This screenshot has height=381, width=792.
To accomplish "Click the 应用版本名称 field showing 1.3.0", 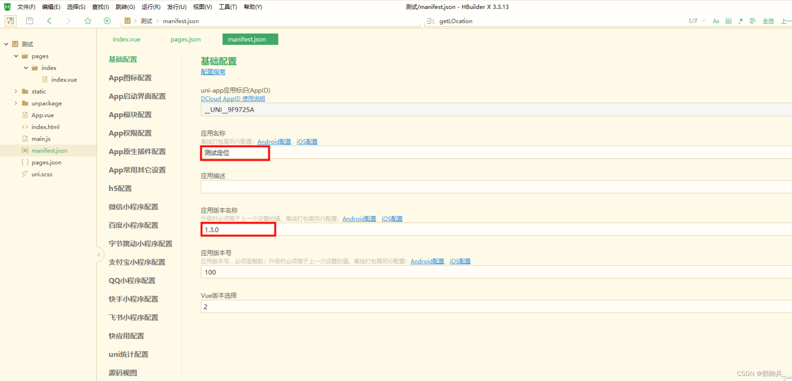I will pyautogui.click(x=496, y=229).
